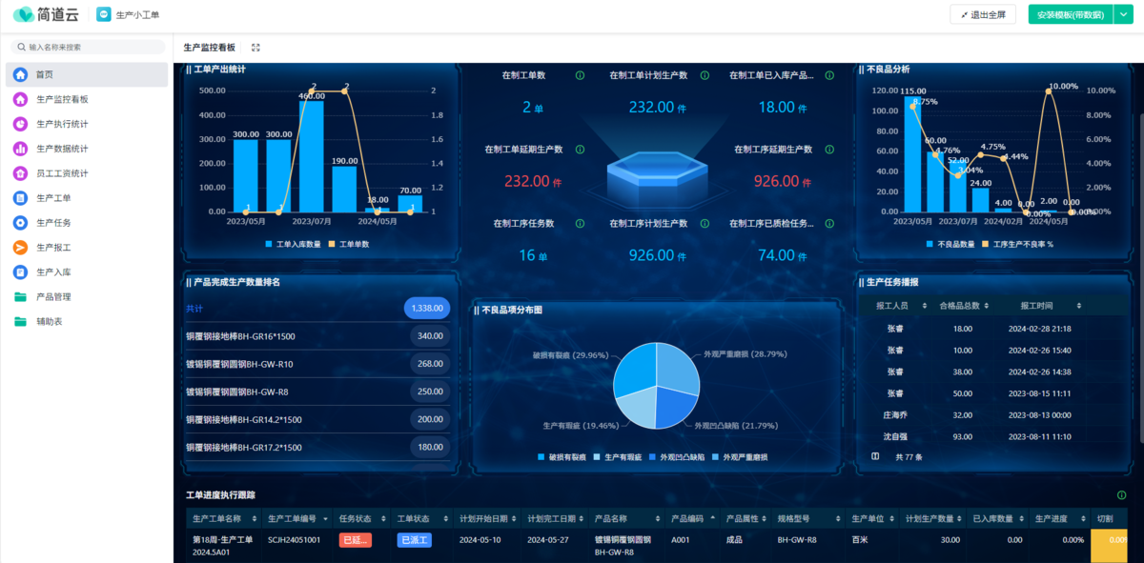This screenshot has width=1144, height=563.
Task: Click the 辅助表 folder icon
Action: tap(20, 322)
